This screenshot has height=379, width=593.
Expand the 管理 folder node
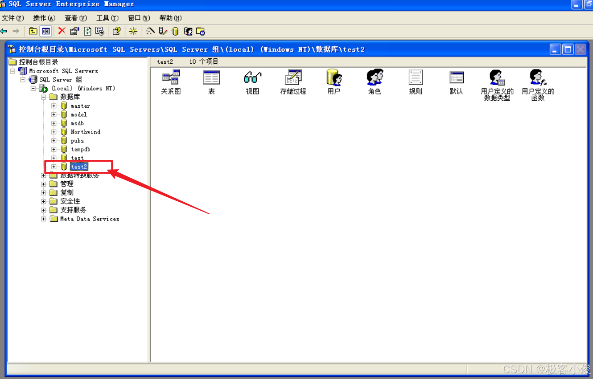click(x=43, y=184)
